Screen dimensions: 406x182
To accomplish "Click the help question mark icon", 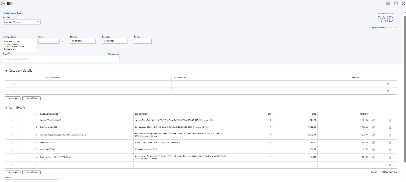I will click(x=396, y=3).
